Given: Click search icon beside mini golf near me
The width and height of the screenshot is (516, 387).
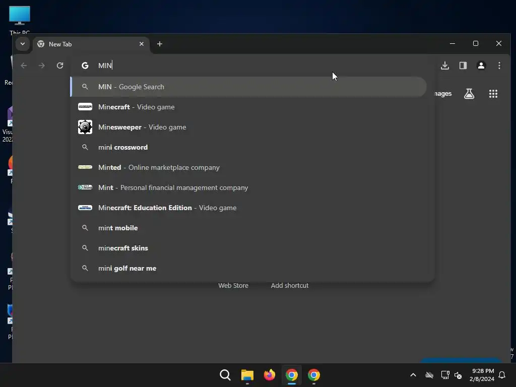Looking at the screenshot, I should pyautogui.click(x=85, y=268).
